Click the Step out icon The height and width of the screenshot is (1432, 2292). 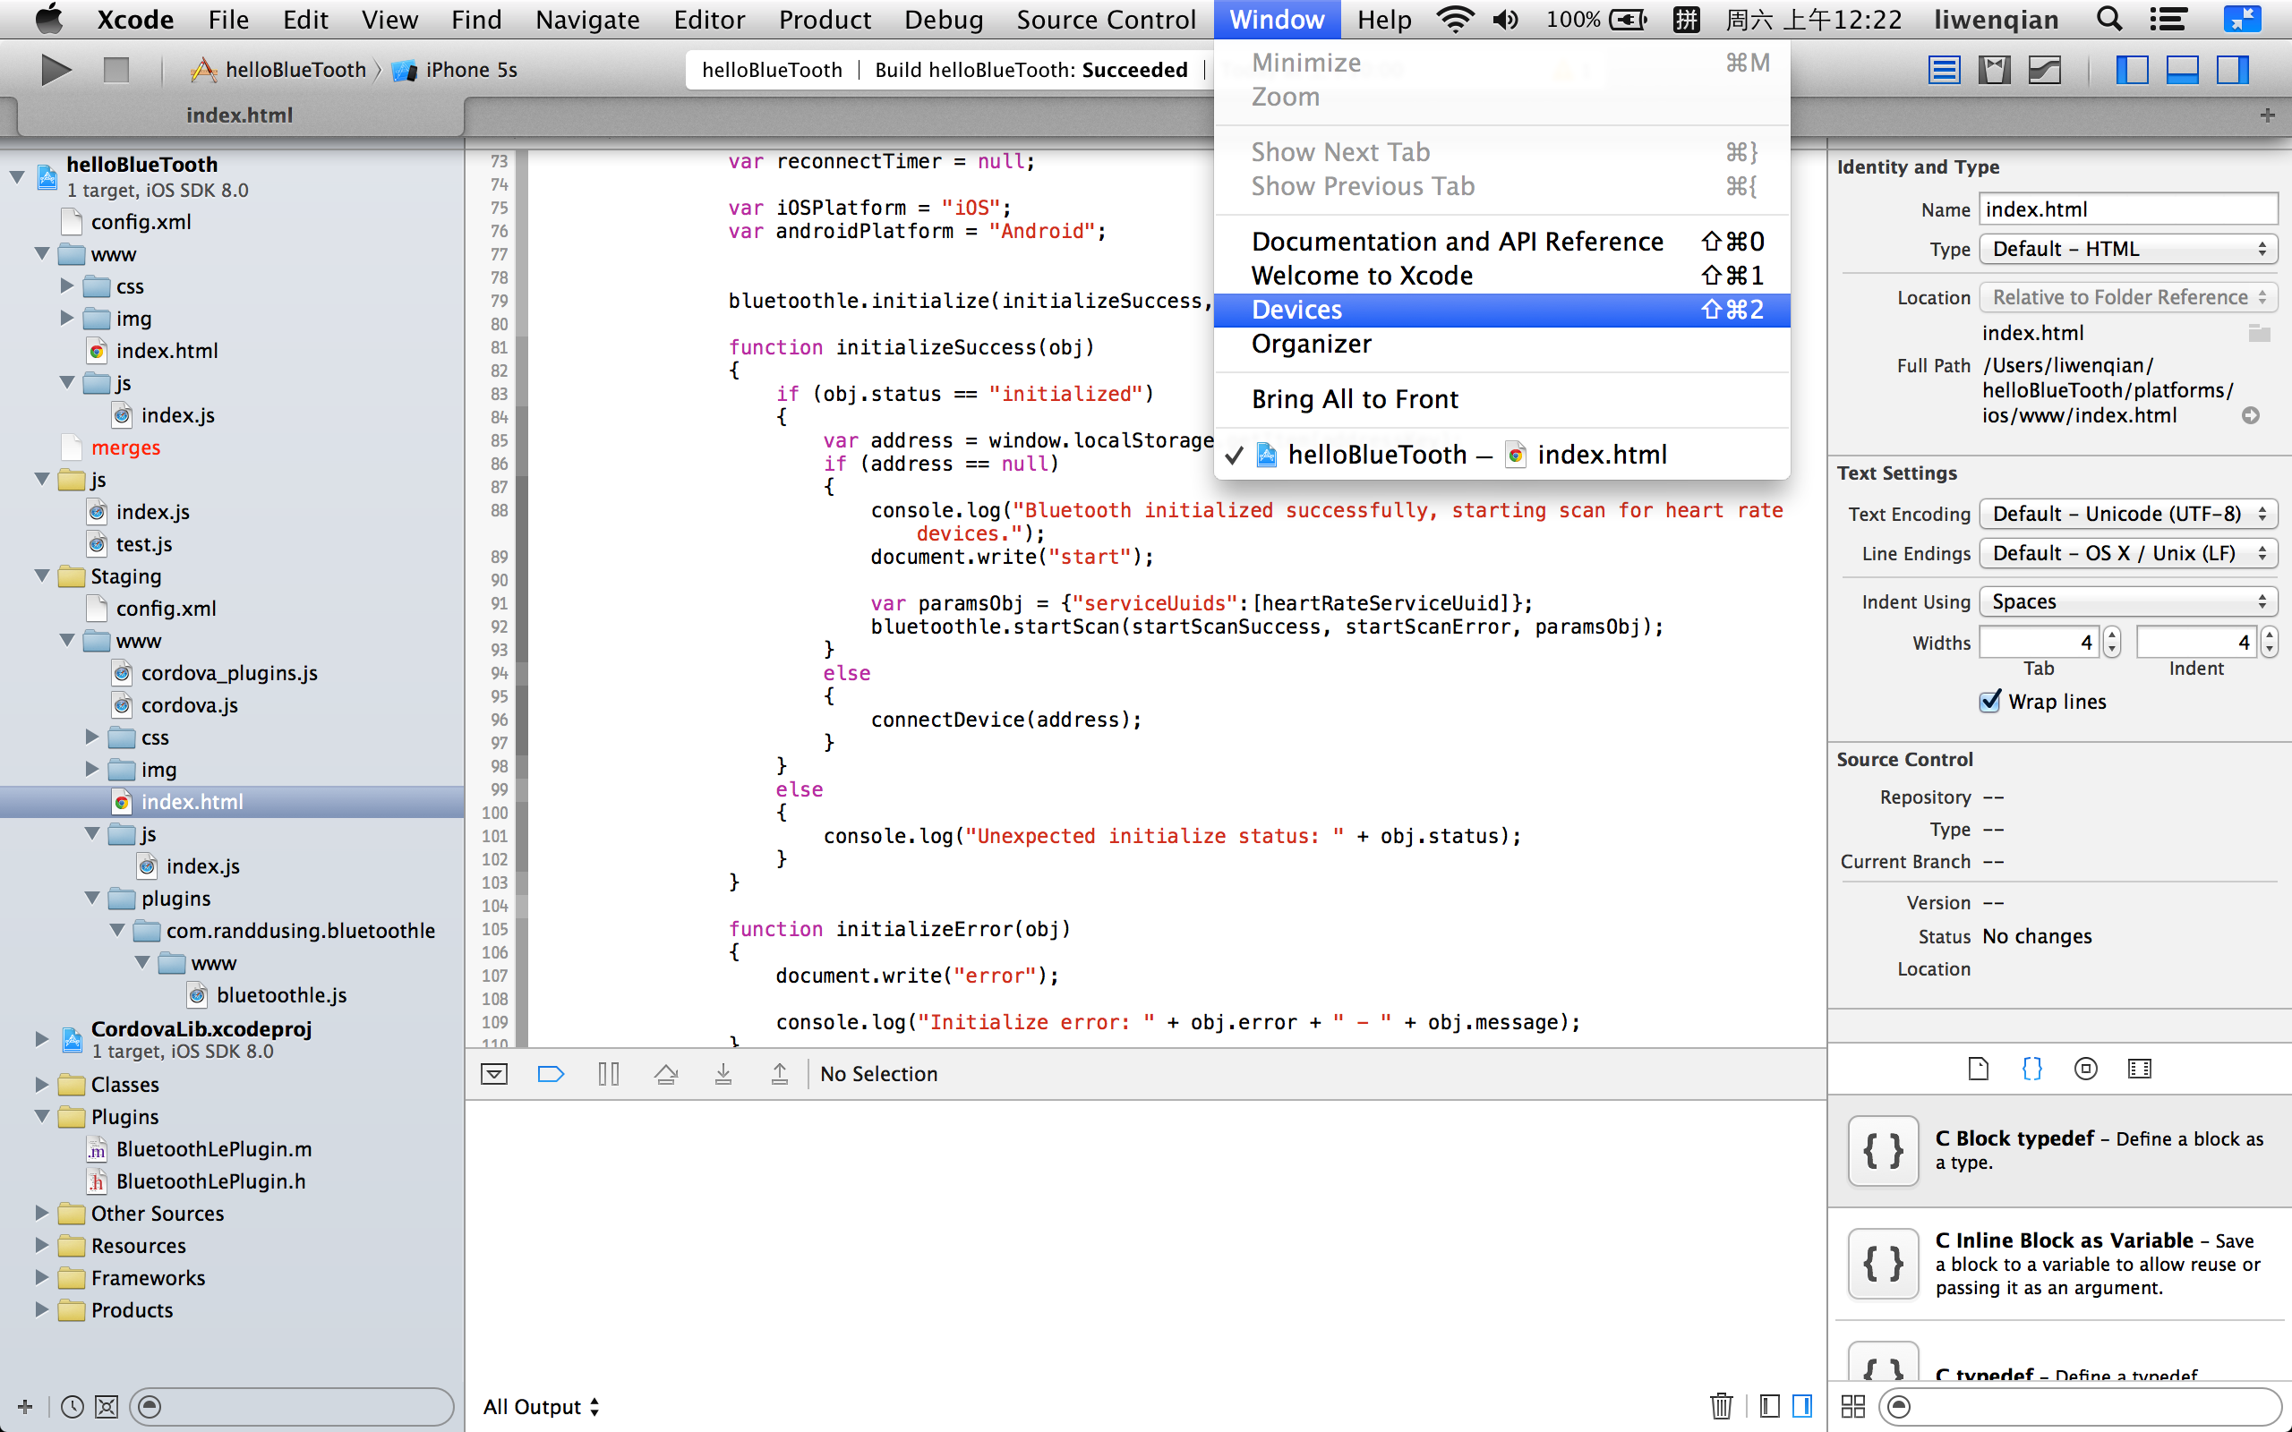(x=780, y=1073)
